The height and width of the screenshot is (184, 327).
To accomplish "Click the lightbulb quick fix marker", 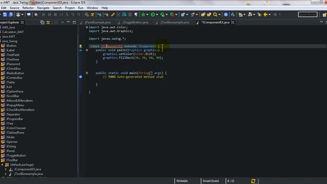I will click(81, 46).
